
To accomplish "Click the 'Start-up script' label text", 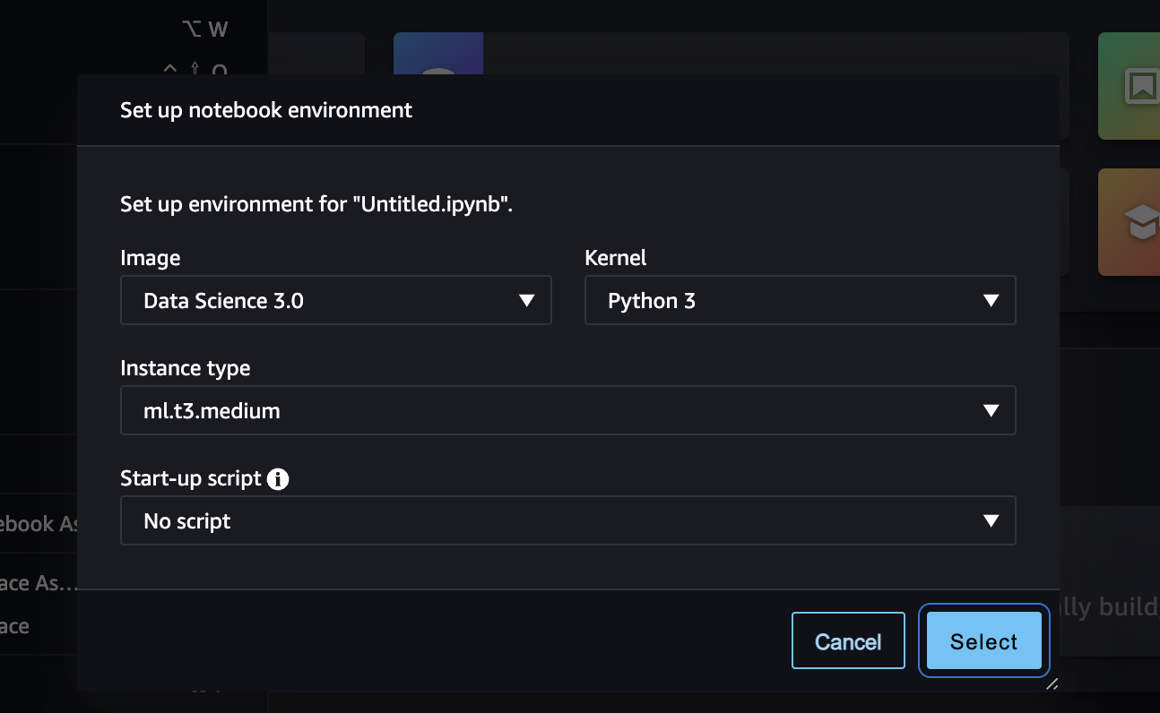I will 190,478.
